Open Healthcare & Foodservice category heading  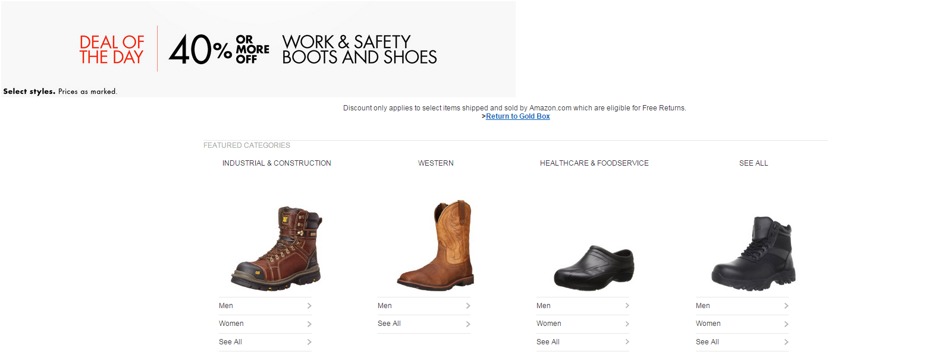(594, 163)
